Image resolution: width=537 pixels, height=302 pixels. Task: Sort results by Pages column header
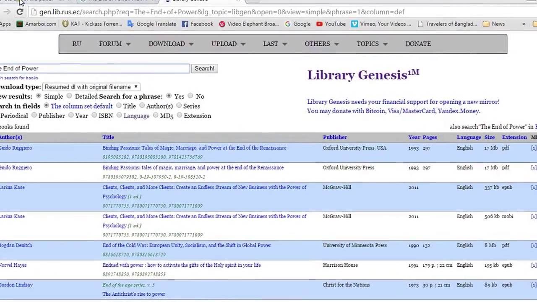coord(430,137)
